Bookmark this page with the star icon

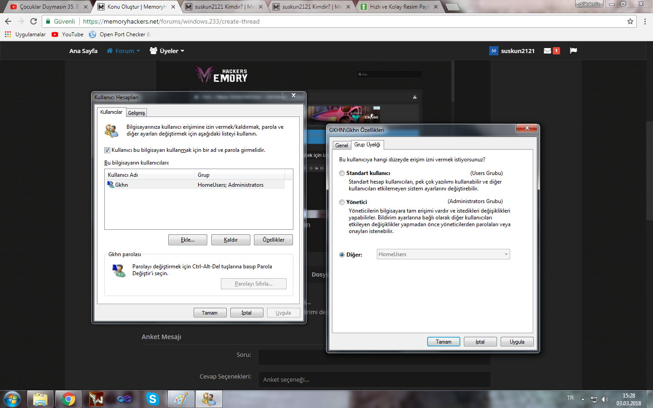pos(630,21)
